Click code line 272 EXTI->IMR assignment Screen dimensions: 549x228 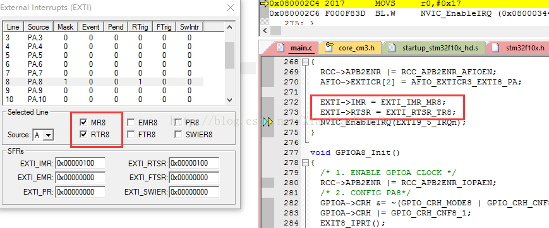pos(383,102)
